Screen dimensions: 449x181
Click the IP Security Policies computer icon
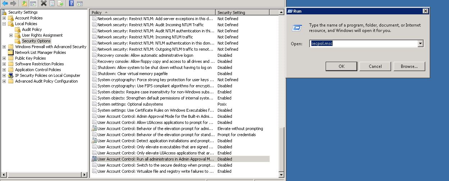coord(11,75)
